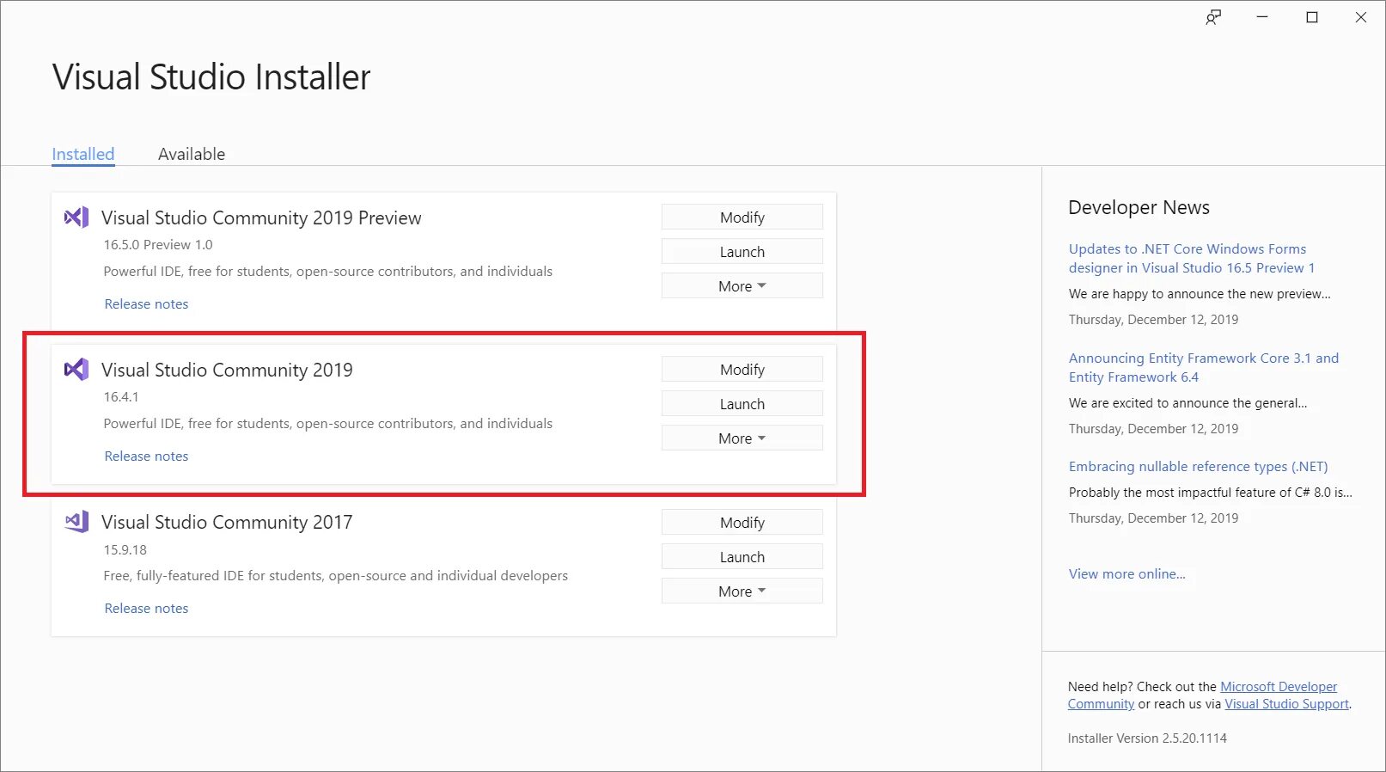This screenshot has width=1386, height=772.
Task: Visit the Microsoft Developer Community link
Action: pos(1279,687)
